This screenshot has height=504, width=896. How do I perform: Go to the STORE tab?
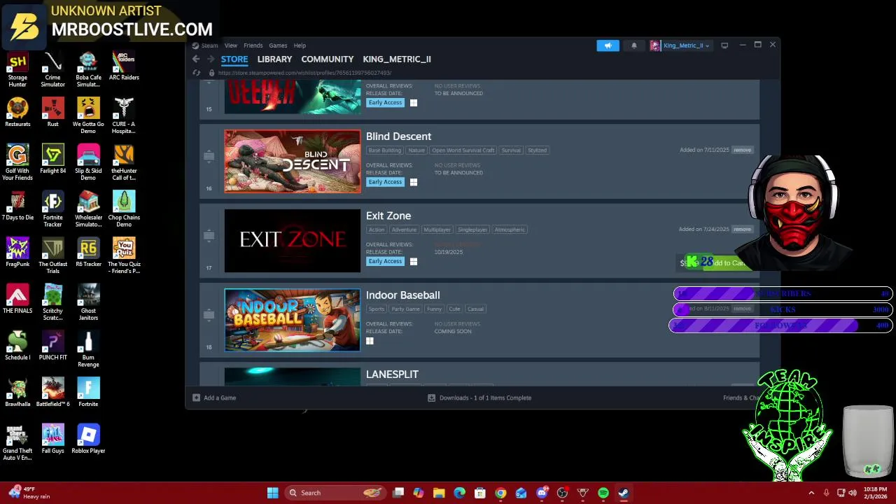pos(234,59)
